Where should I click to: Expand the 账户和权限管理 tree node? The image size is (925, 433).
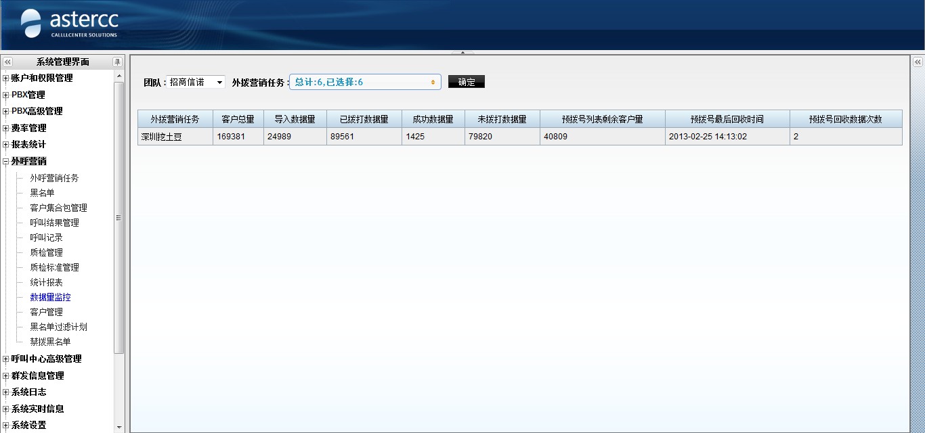point(6,78)
